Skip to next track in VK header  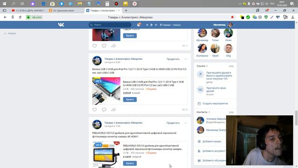[156, 25]
